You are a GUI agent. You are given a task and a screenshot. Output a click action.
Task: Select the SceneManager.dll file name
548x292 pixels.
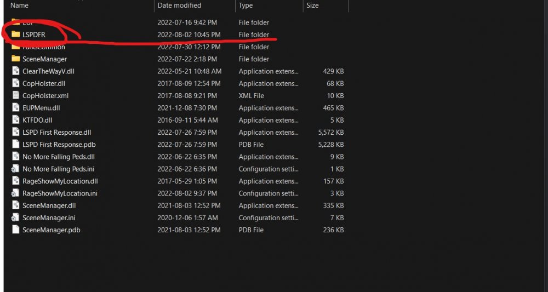[49, 206]
